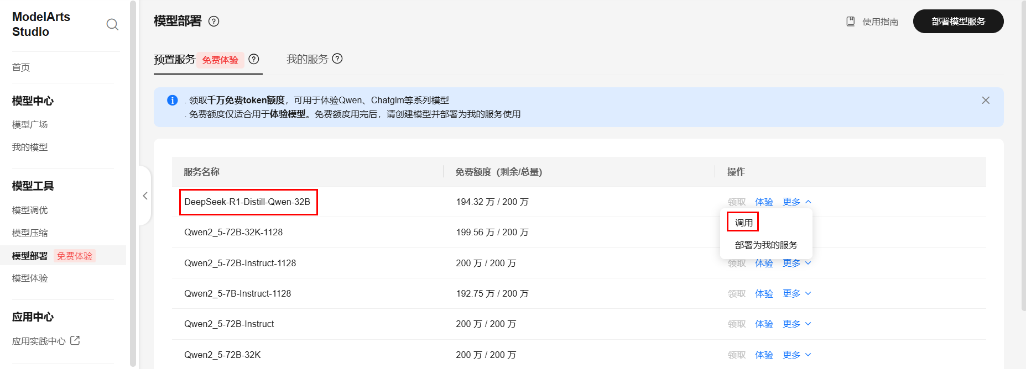Go to 模型调优 in sidebar
The height and width of the screenshot is (369, 1026).
30,210
